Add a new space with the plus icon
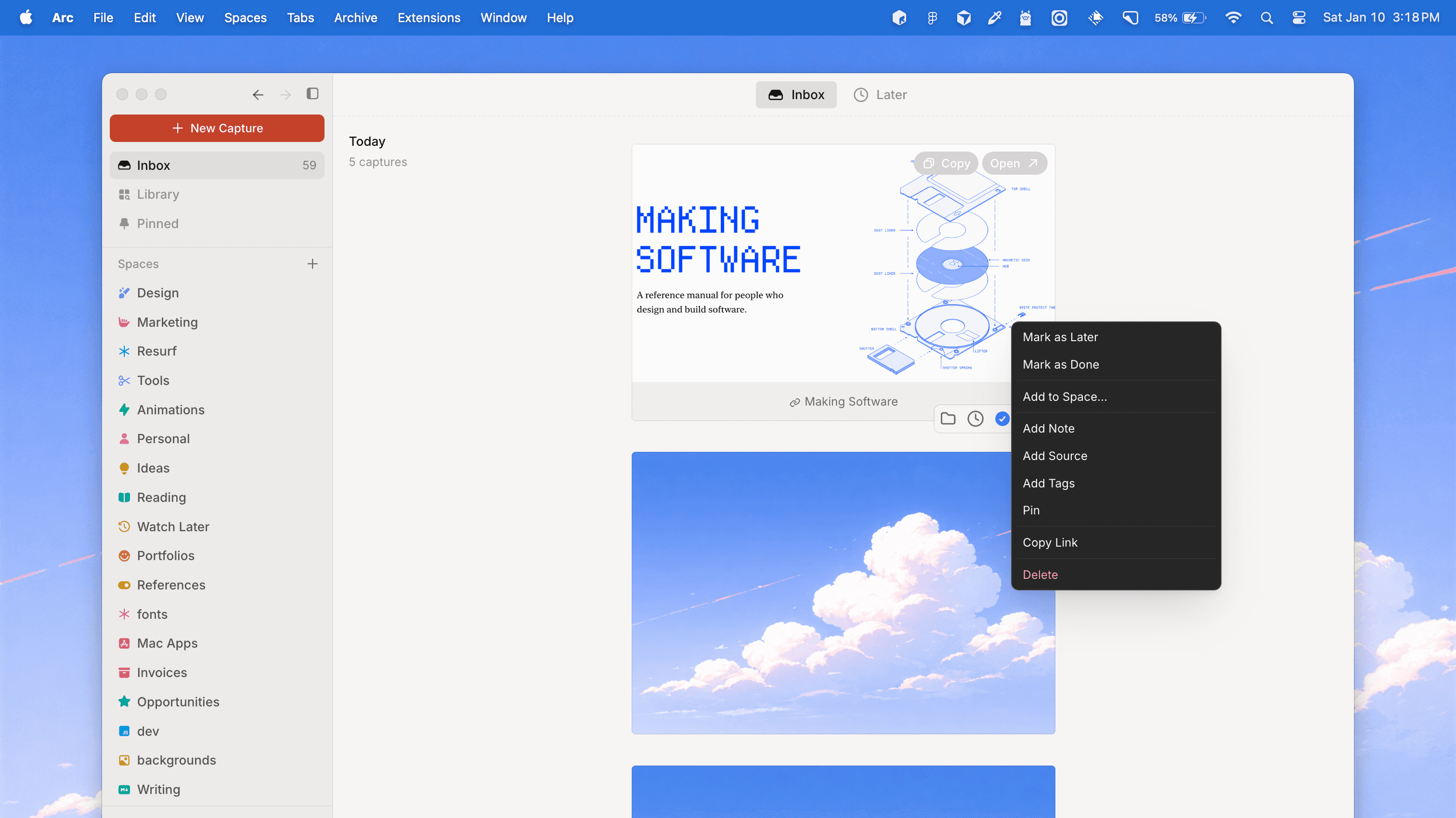 tap(312, 264)
